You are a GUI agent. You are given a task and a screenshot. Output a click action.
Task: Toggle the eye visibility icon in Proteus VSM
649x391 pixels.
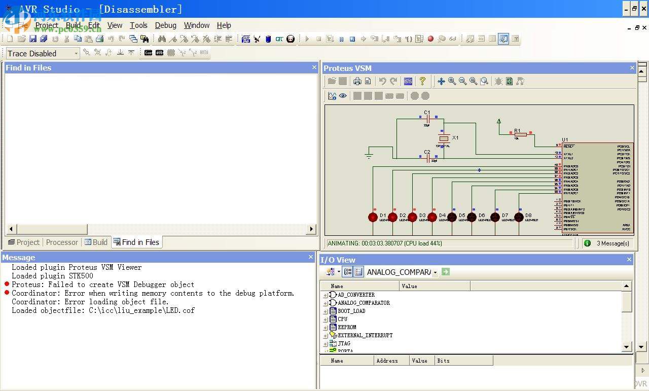[x=343, y=96]
